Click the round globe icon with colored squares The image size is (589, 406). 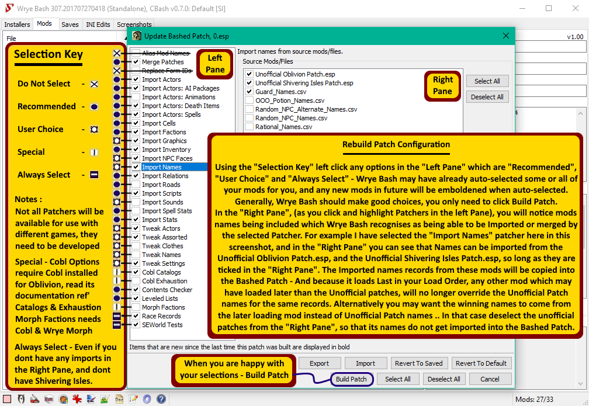(63, 399)
